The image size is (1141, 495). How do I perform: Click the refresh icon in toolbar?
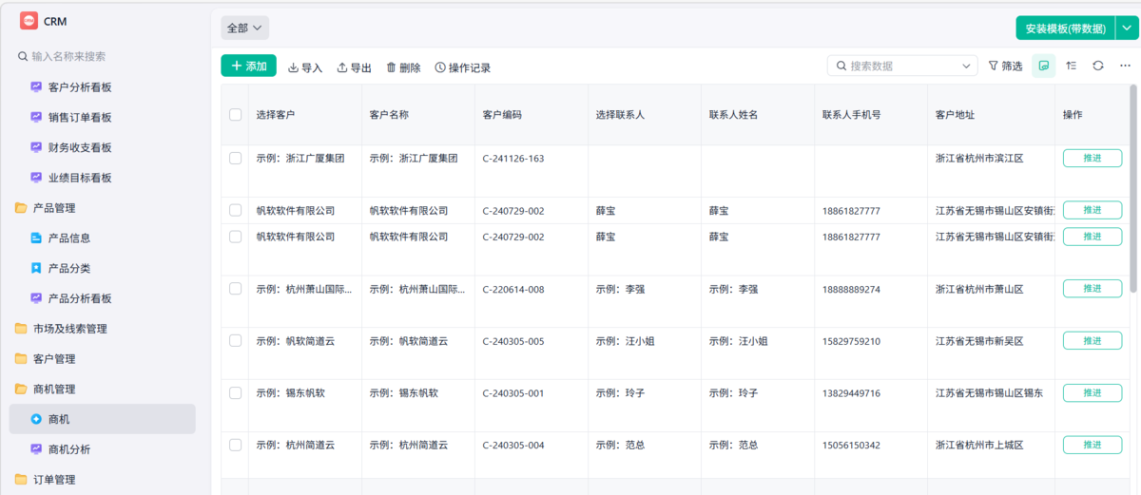pos(1098,66)
